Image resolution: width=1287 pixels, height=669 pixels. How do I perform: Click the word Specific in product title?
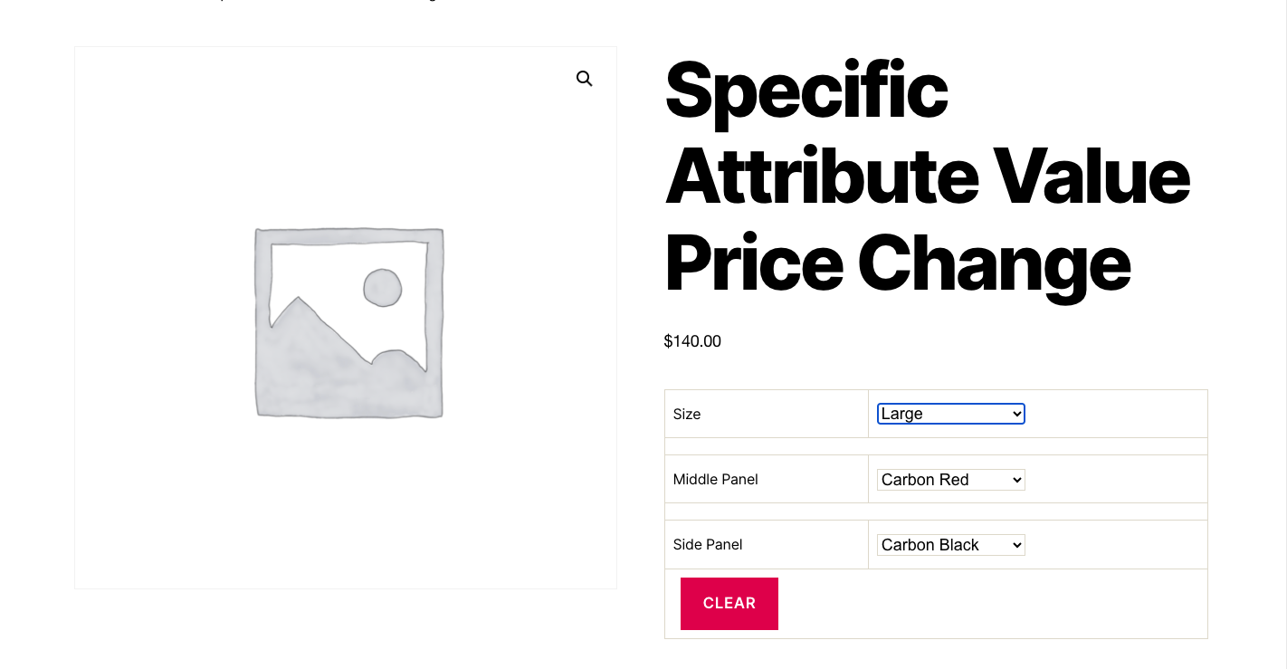click(x=806, y=91)
